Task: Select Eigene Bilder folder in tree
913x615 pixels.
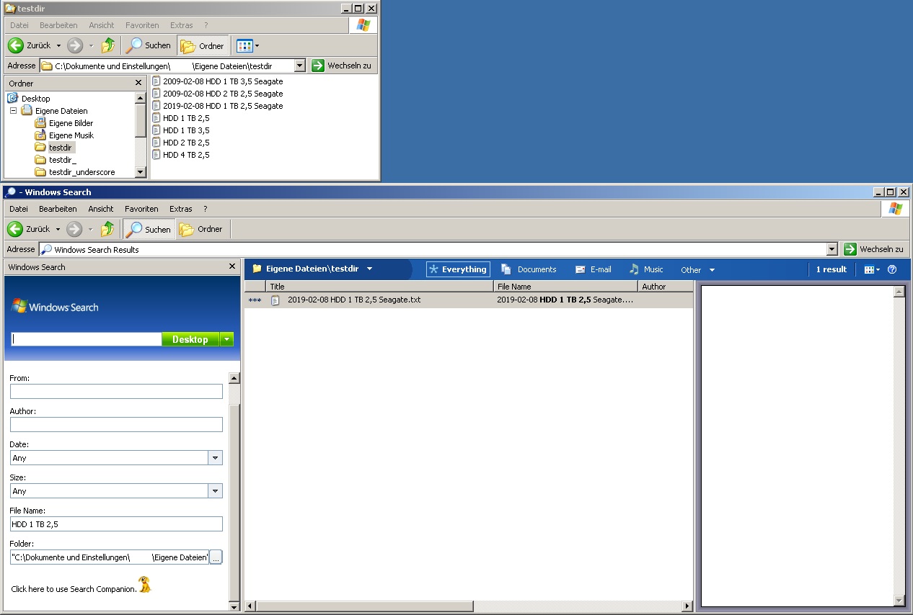Action: coord(71,123)
